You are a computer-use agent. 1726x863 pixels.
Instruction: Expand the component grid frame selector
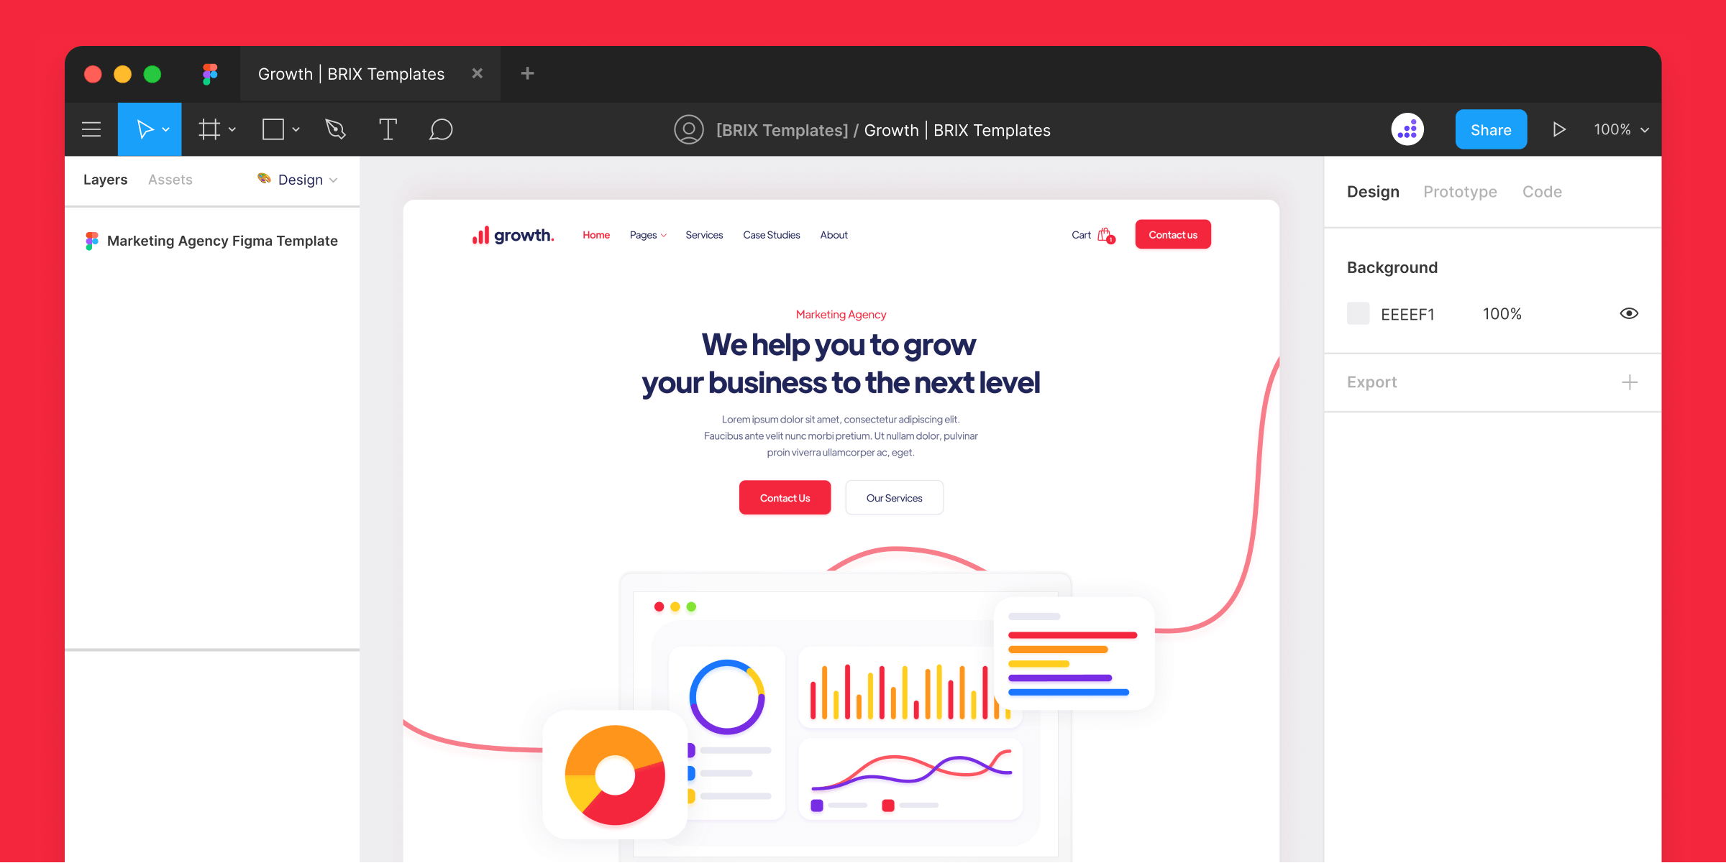point(229,130)
